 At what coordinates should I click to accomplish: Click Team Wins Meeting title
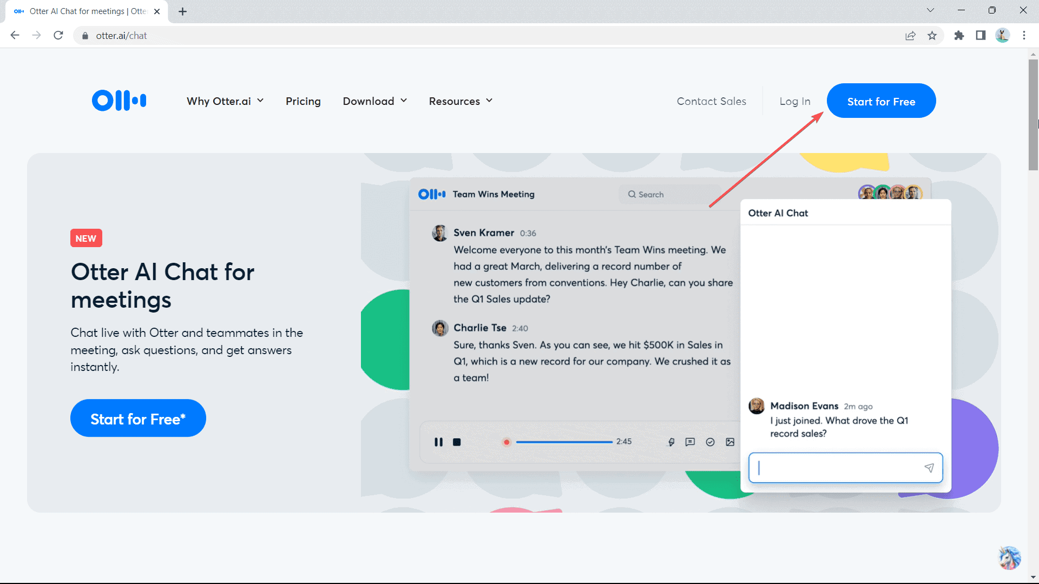(494, 194)
